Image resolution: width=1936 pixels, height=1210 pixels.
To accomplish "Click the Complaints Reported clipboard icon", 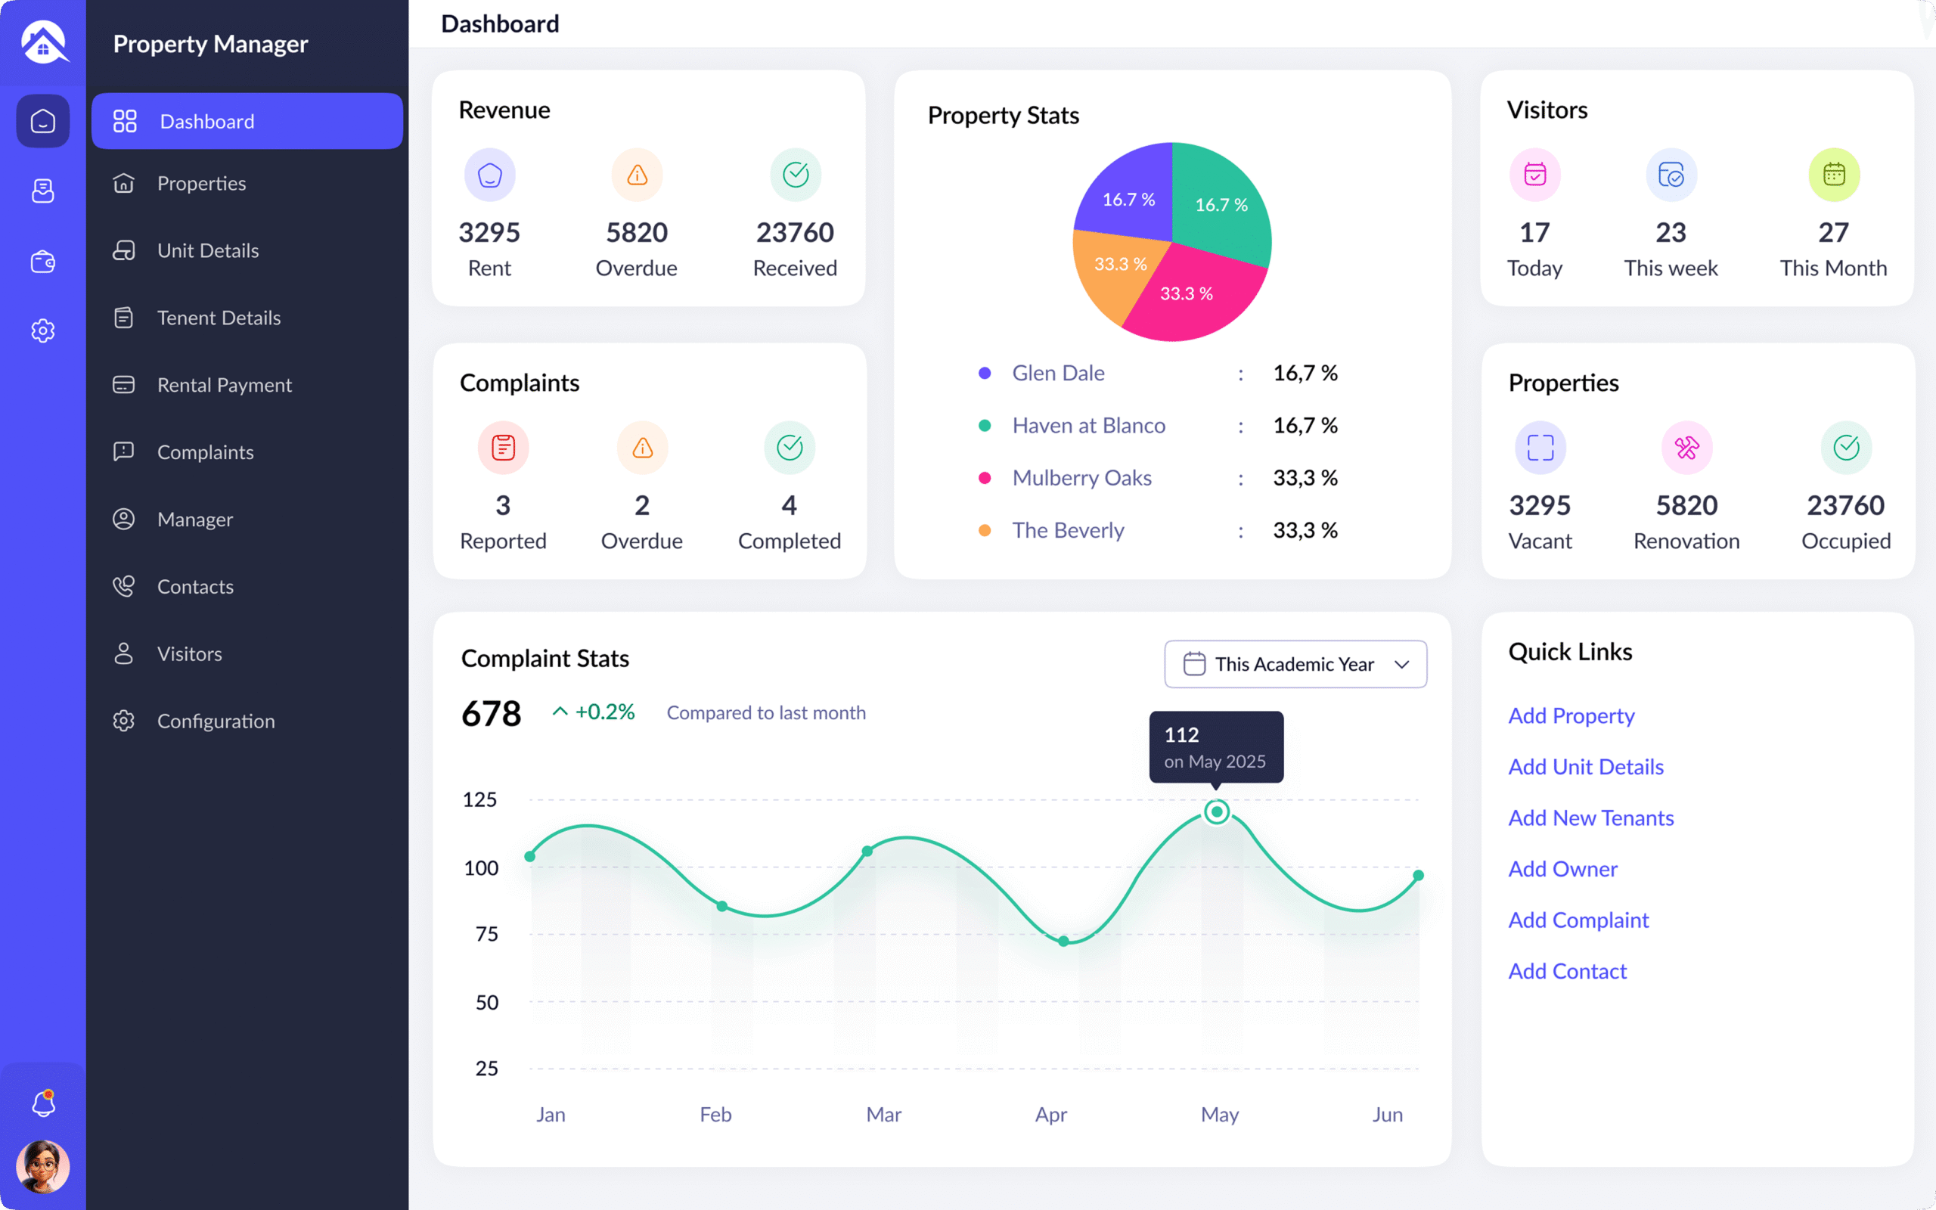I will (x=503, y=448).
